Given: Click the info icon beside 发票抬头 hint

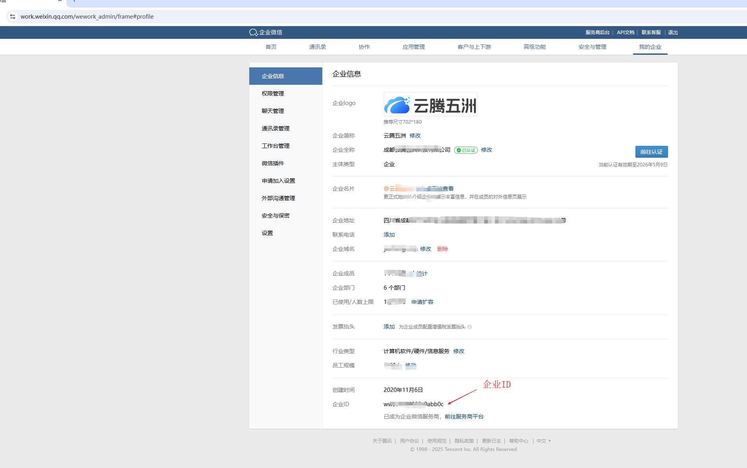Looking at the screenshot, I should click(470, 327).
